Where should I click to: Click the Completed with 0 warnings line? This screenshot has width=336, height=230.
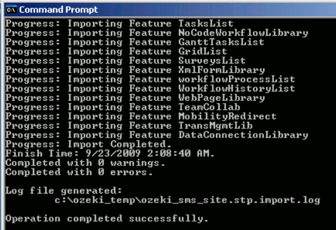pyautogui.click(x=85, y=163)
